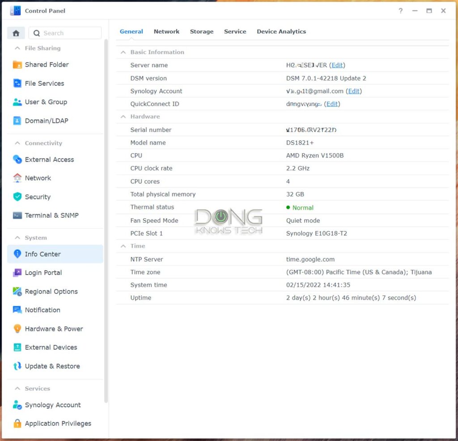Collapse the System sidebar section
The image size is (458, 441).
click(17, 238)
